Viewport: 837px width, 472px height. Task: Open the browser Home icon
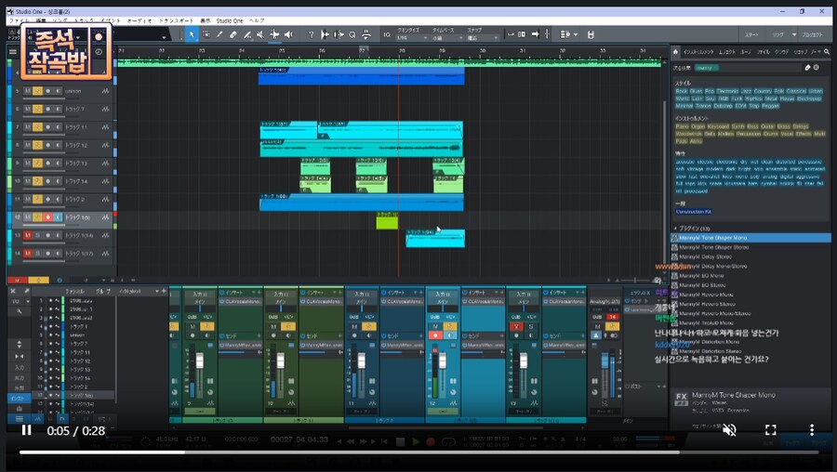pos(675,52)
